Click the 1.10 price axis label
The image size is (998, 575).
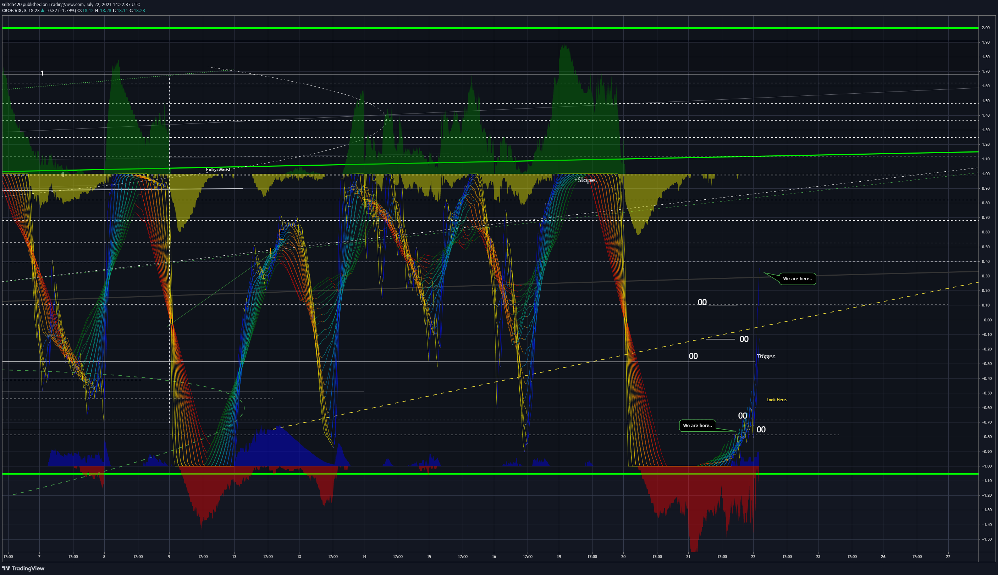(985, 159)
